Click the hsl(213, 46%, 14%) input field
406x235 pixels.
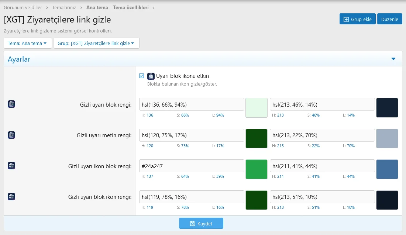pos(322,104)
